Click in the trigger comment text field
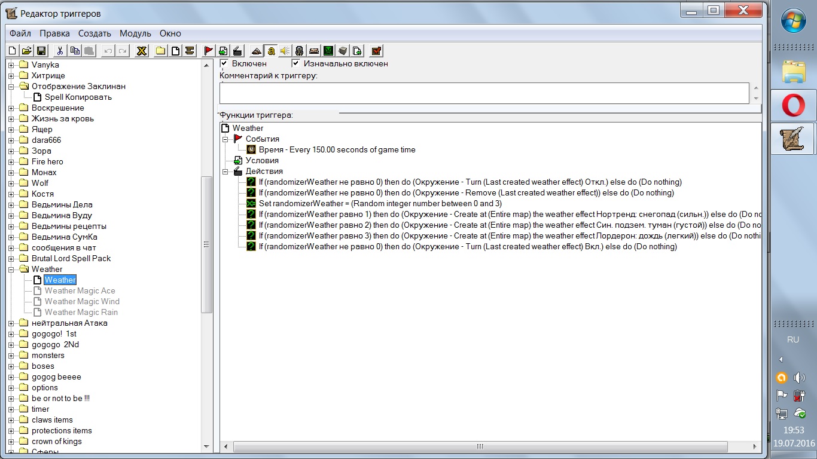Screen dimensions: 817x459 coord(483,93)
